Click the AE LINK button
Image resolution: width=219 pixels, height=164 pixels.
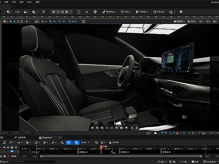114,143
